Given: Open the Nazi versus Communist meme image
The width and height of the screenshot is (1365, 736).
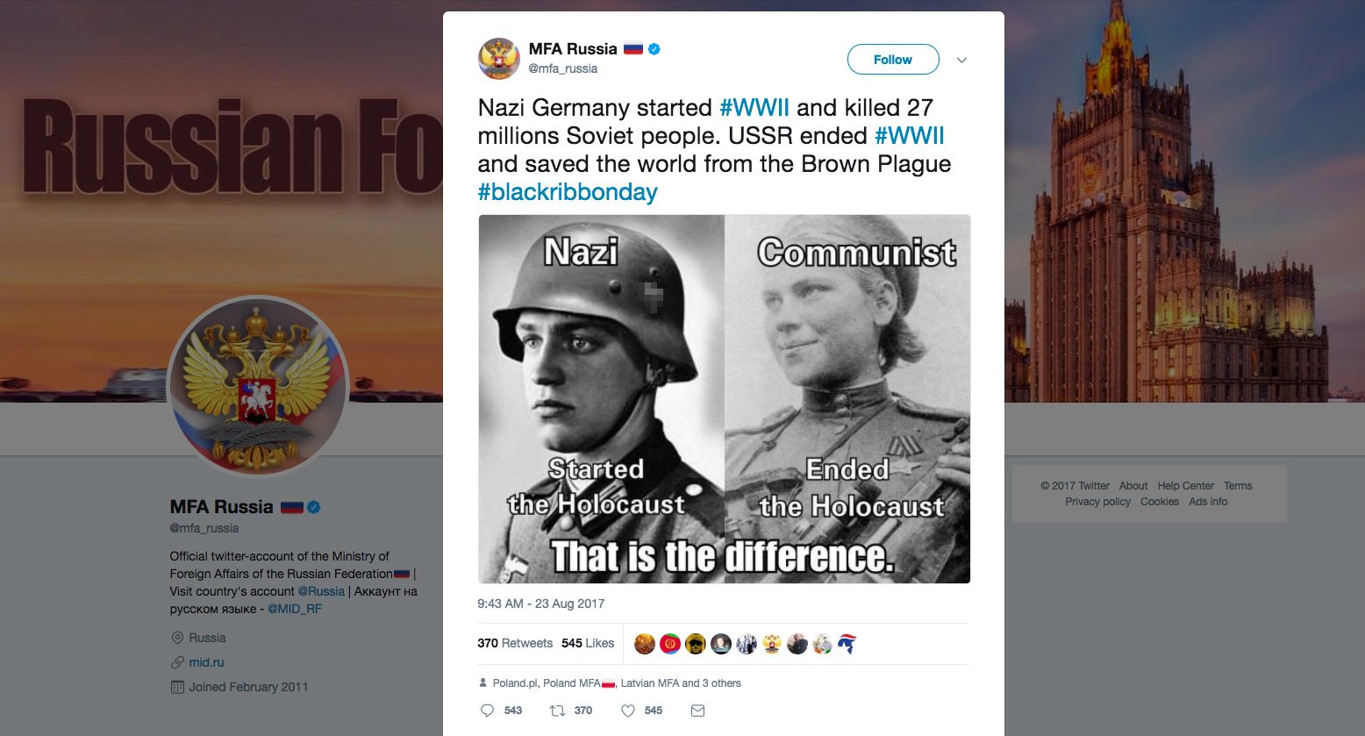Looking at the screenshot, I should tap(724, 399).
